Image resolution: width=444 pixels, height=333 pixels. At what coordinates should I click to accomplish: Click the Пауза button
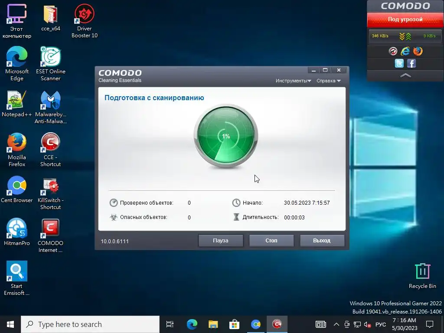(221, 240)
